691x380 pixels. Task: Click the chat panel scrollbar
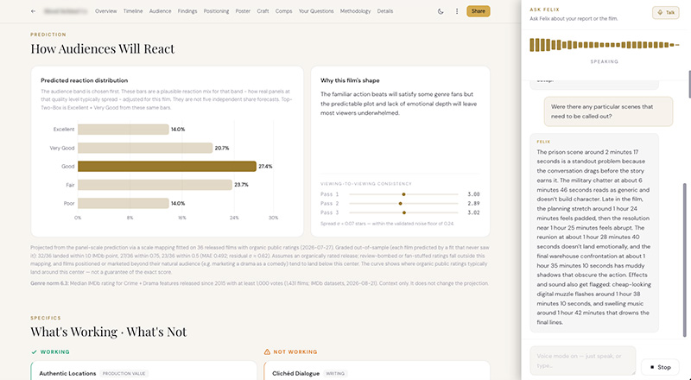pos(684,260)
